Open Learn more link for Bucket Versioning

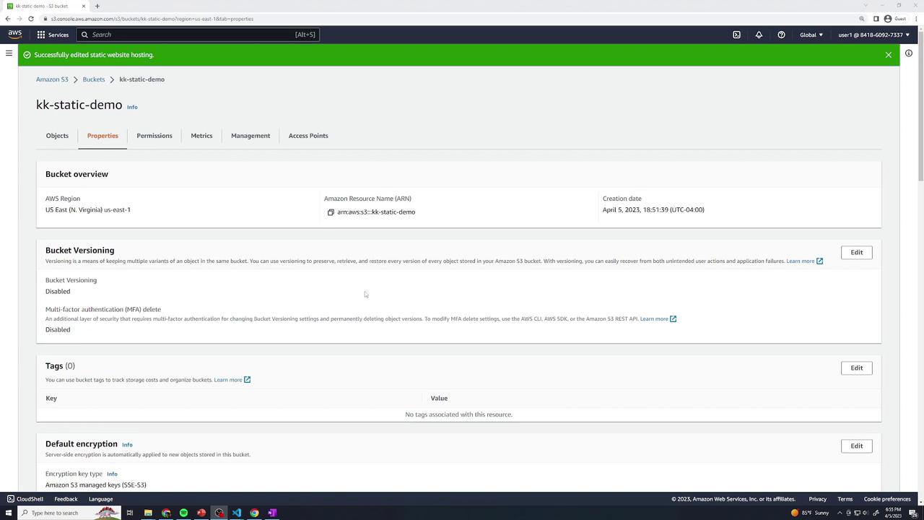pyautogui.click(x=804, y=261)
